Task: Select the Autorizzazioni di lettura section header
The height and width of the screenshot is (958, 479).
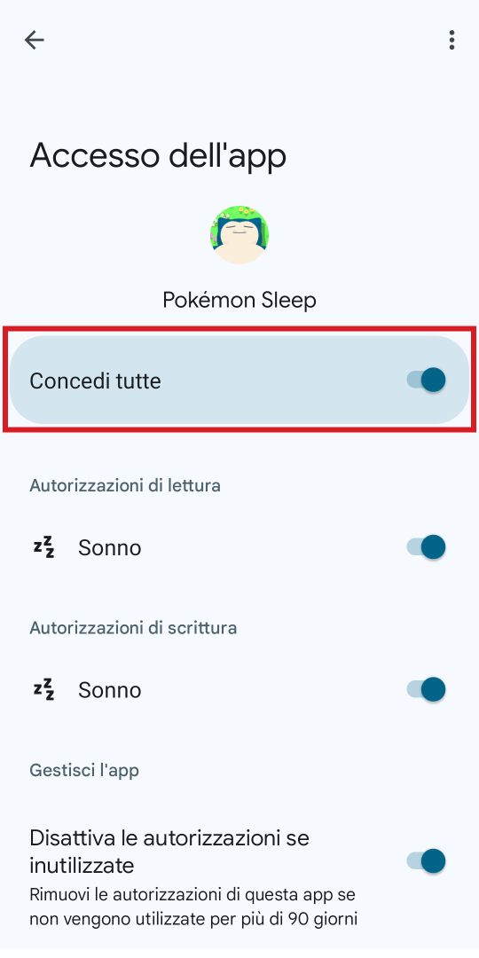Action: coord(125,485)
